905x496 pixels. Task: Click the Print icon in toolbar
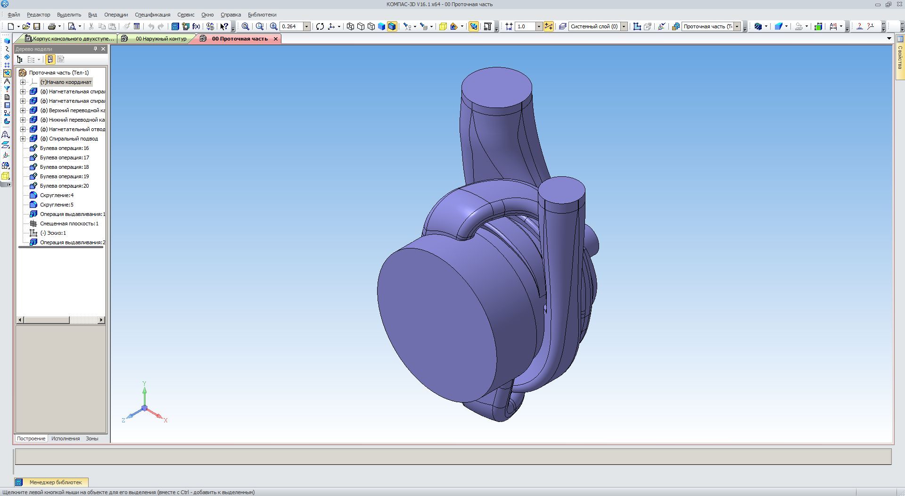[52, 26]
